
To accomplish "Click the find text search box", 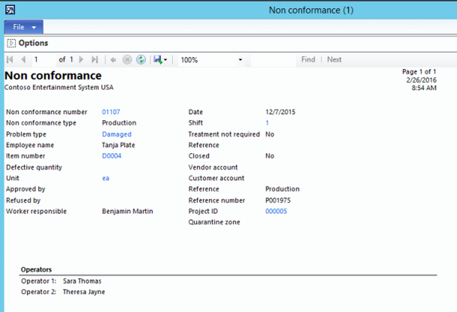I will point(273,60).
